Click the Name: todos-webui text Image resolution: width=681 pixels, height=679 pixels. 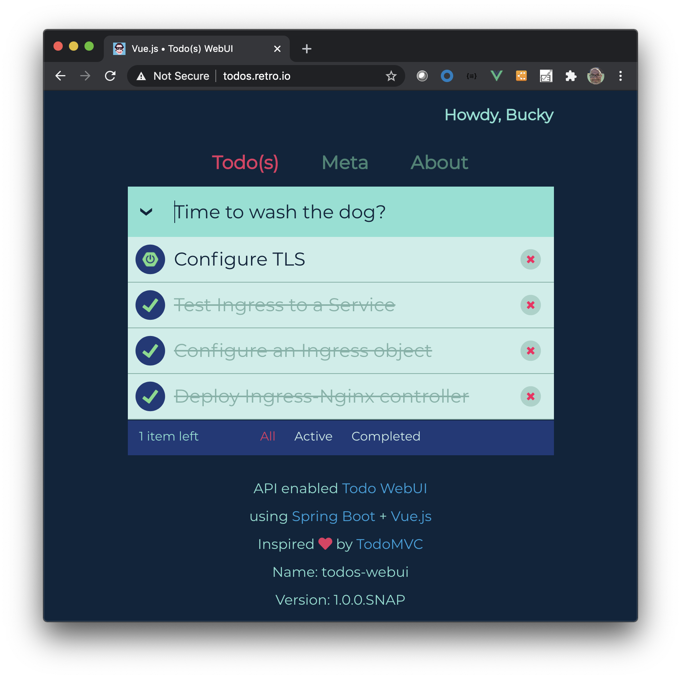click(340, 572)
